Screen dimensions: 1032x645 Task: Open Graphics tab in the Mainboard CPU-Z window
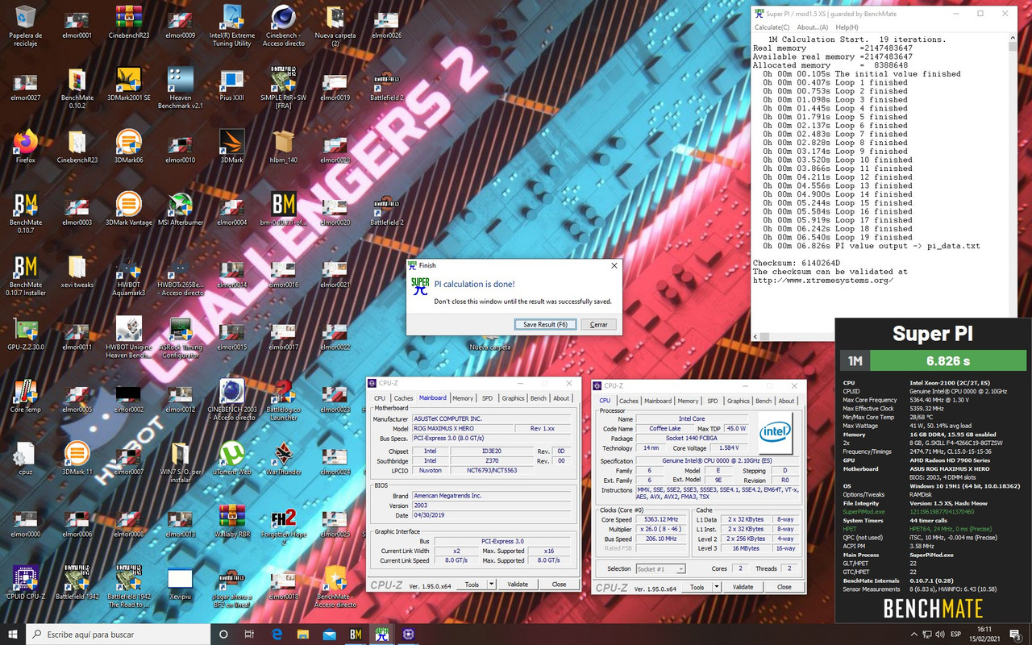[513, 398]
